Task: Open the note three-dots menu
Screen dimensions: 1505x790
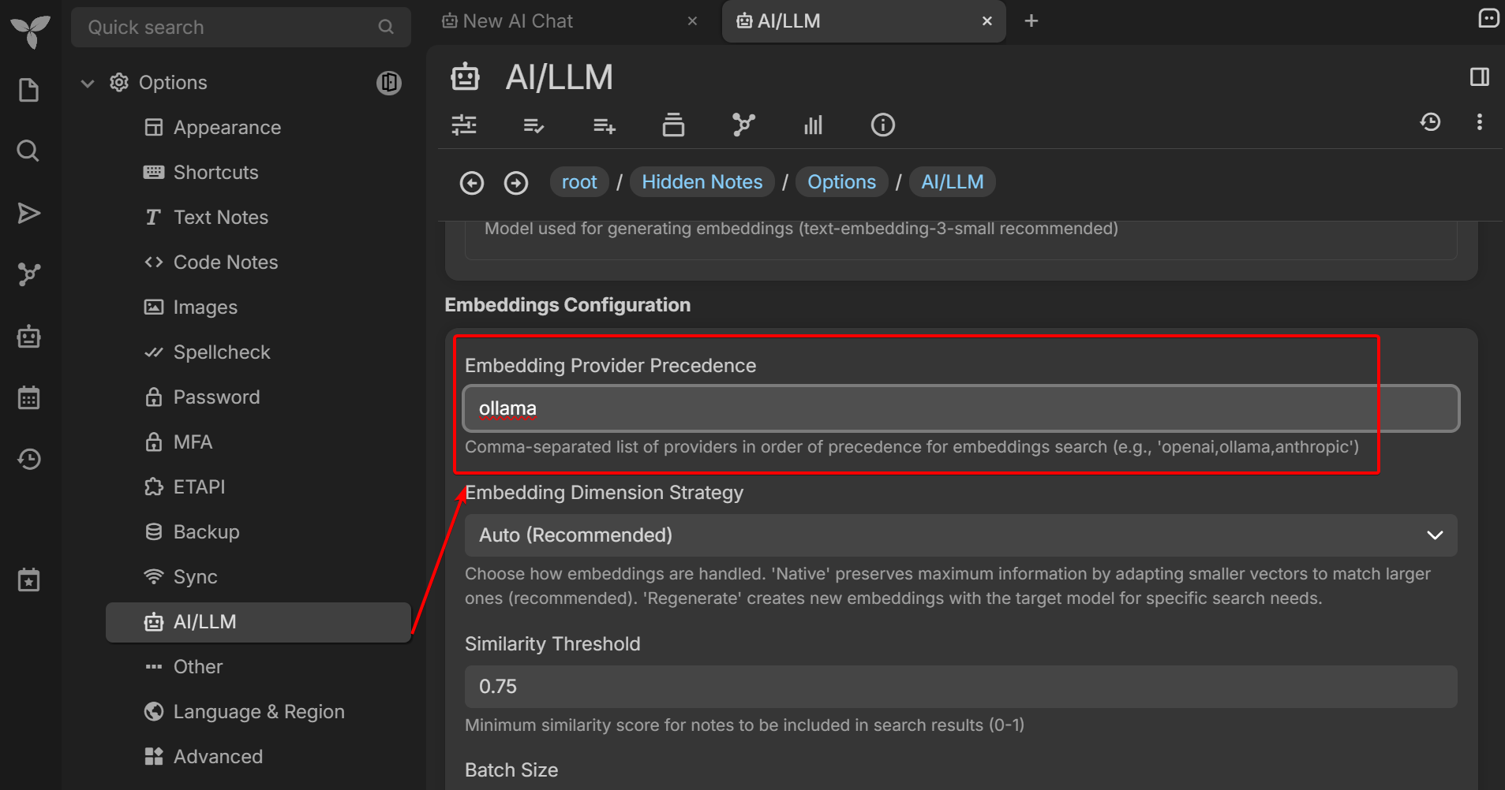Action: coord(1479,122)
